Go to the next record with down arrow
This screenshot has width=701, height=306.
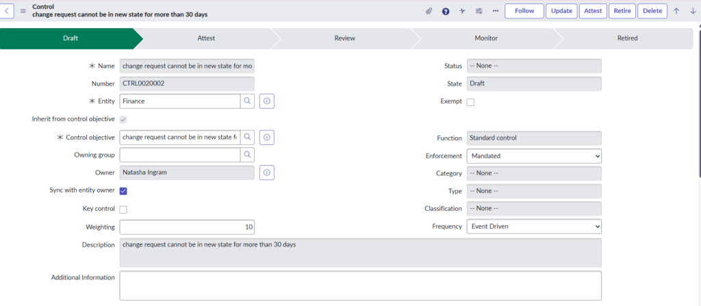tap(693, 11)
